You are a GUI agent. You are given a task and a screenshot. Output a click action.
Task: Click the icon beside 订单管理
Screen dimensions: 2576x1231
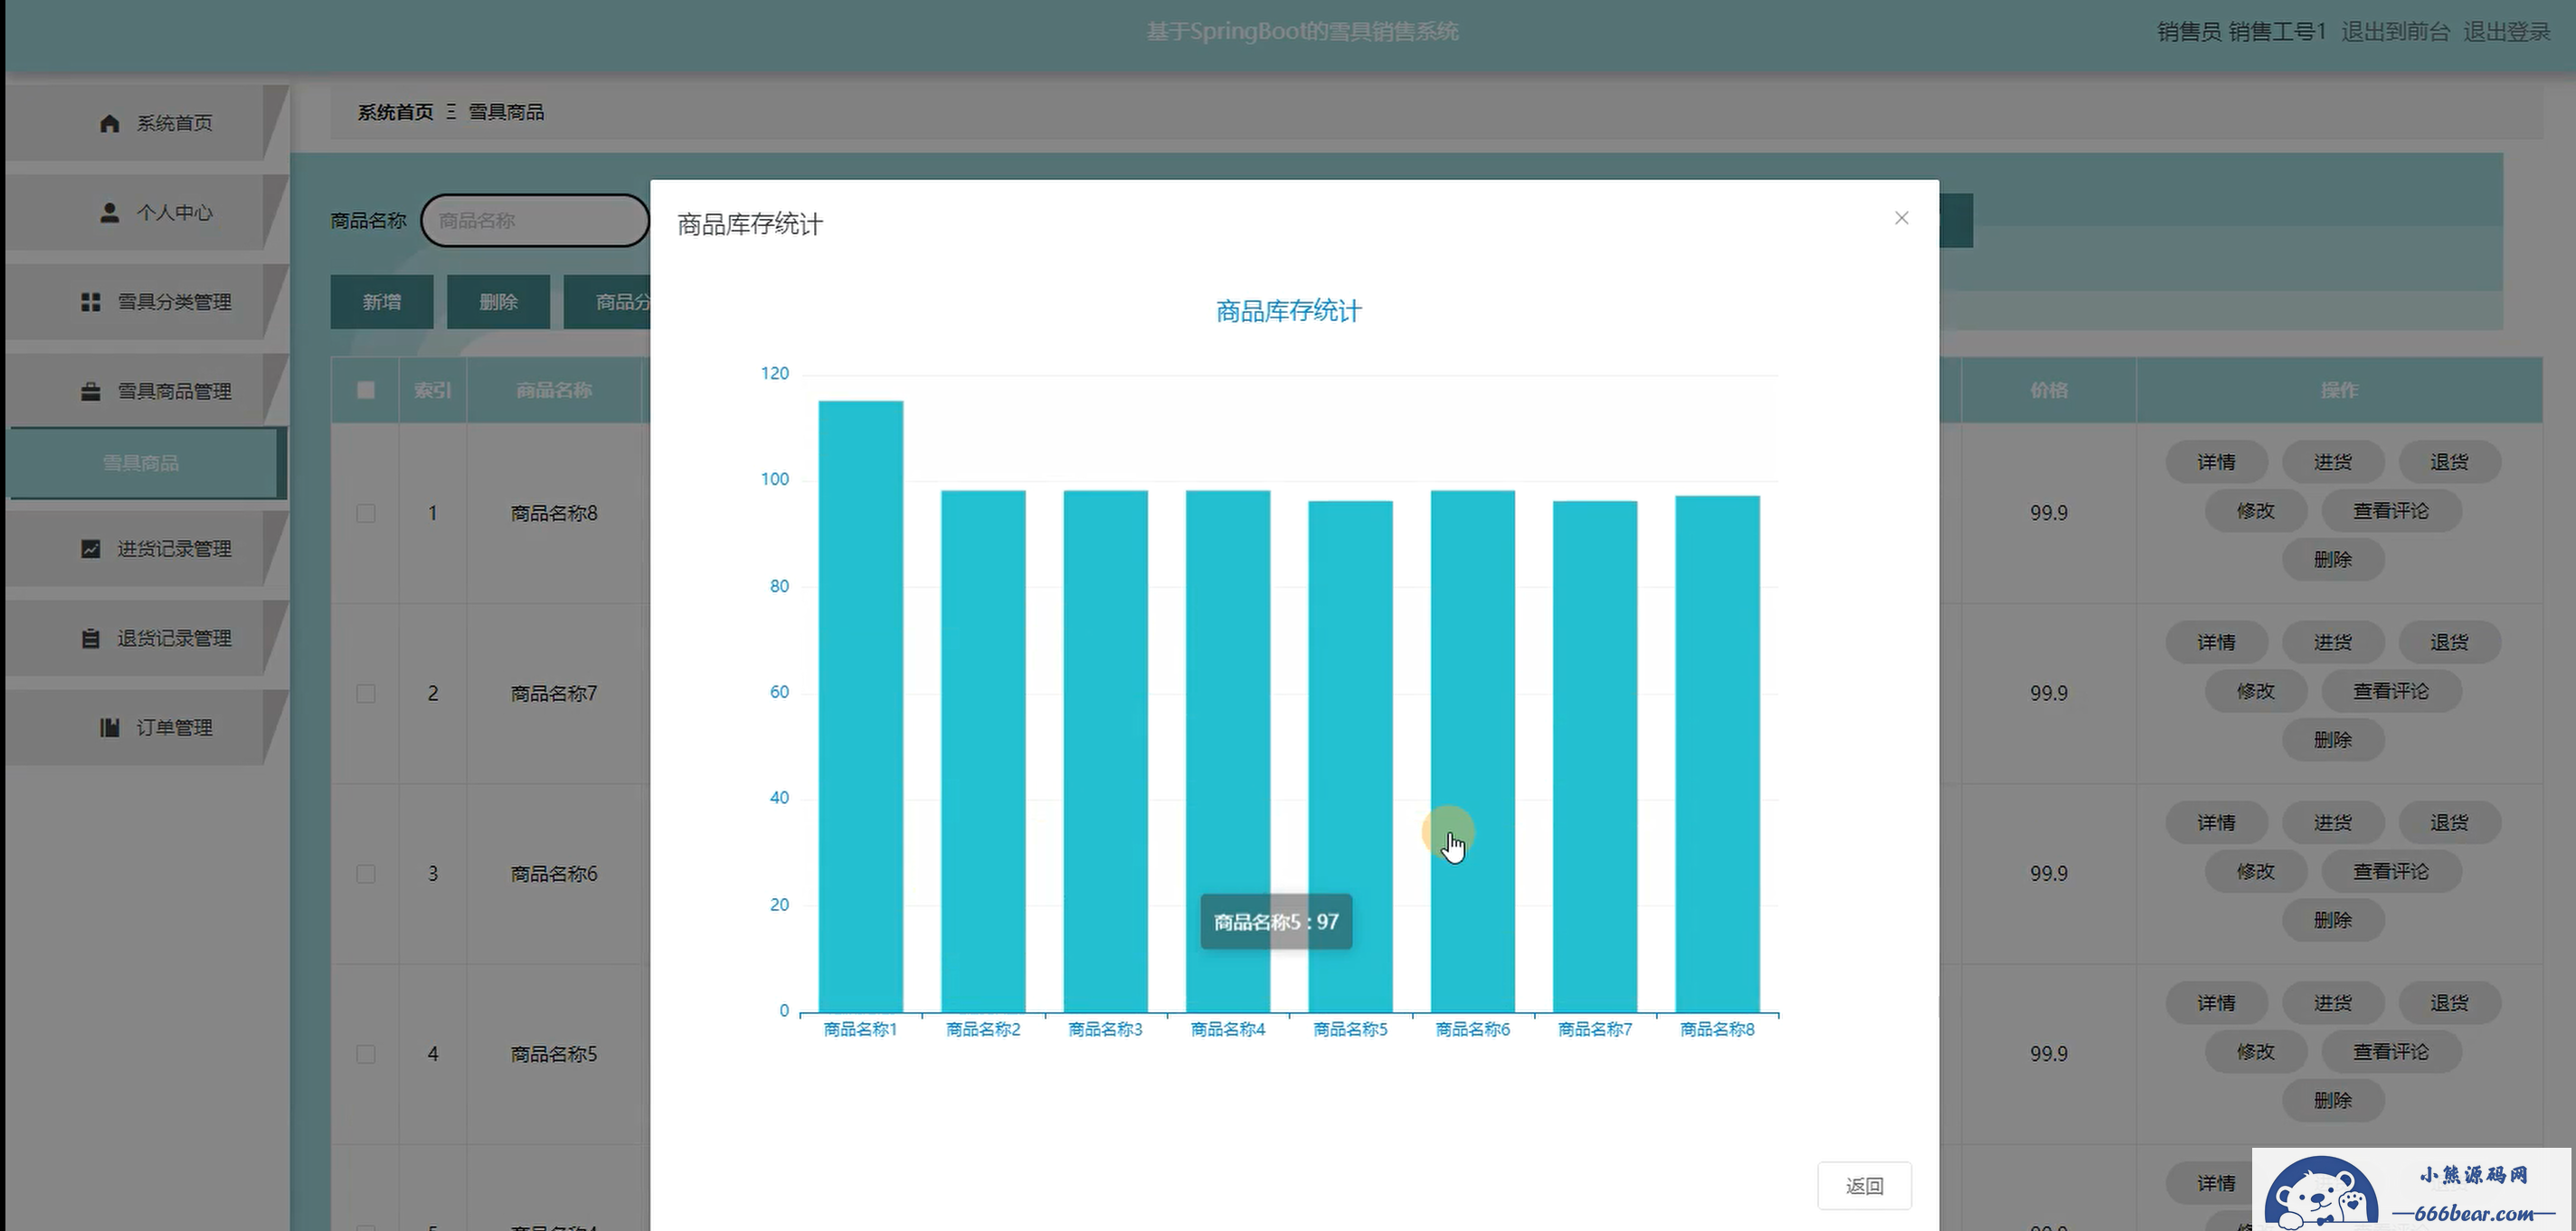(110, 727)
